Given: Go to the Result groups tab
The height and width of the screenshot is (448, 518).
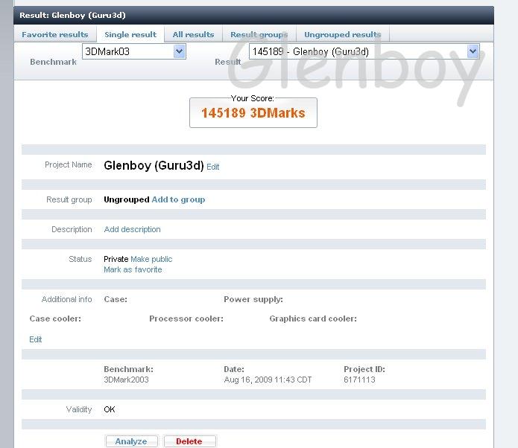Looking at the screenshot, I should (x=259, y=34).
